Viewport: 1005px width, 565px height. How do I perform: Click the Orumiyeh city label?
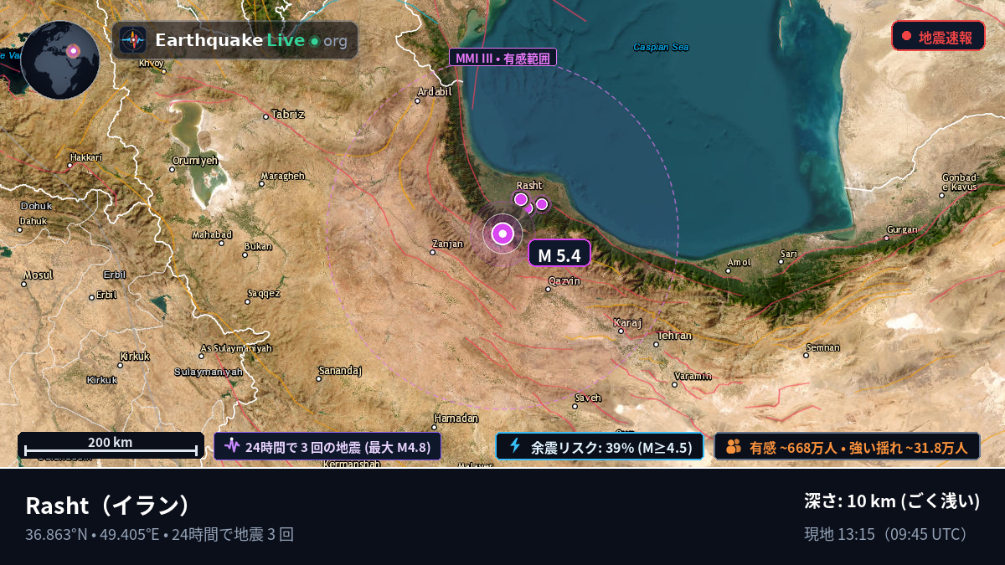tap(195, 160)
